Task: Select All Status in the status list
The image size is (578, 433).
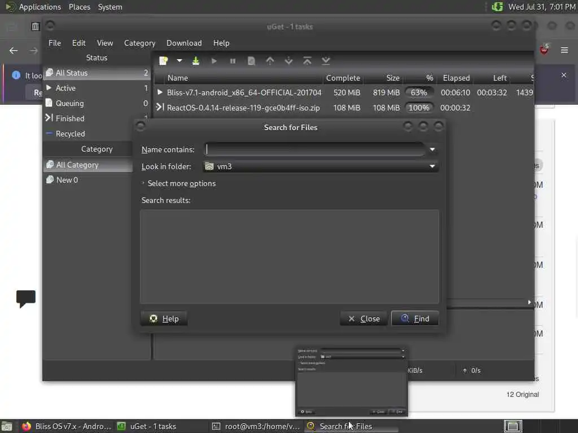Action: pos(97,73)
